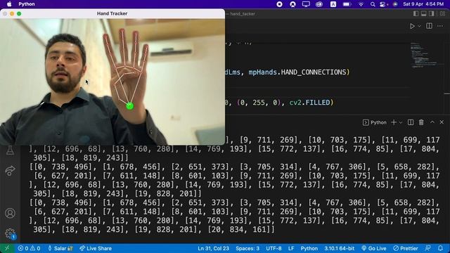
Task: Kill the terminal with trash icon
Action: click(421, 122)
